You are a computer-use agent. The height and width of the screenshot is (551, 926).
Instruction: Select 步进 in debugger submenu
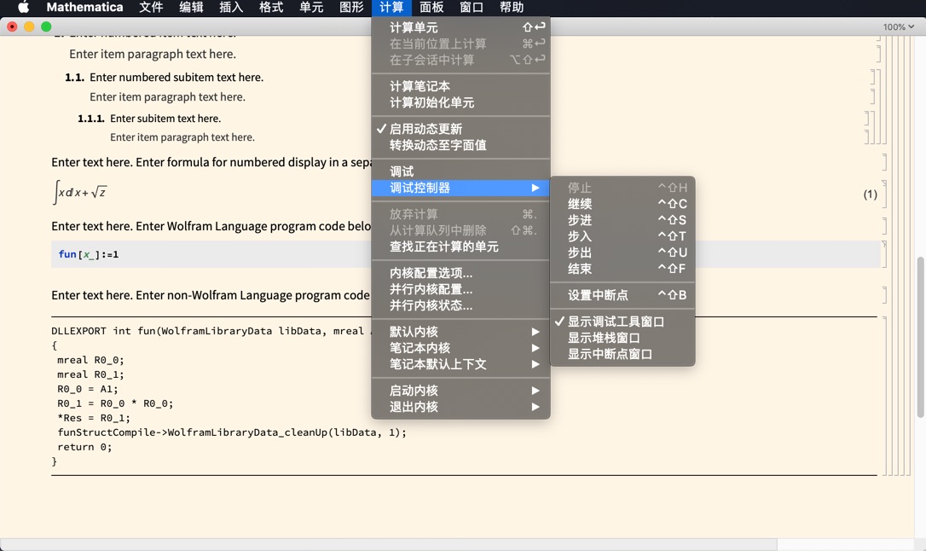622,220
